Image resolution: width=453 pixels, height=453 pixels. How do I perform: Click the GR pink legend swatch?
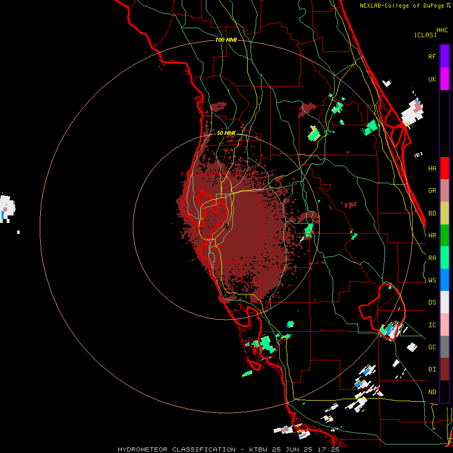pos(444,191)
